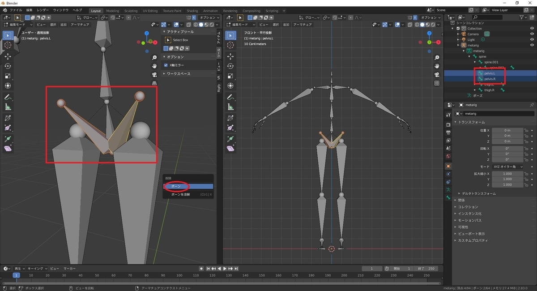Activate the Move tool in left toolbar
Viewport: 537px width, 291px height.
(8, 56)
